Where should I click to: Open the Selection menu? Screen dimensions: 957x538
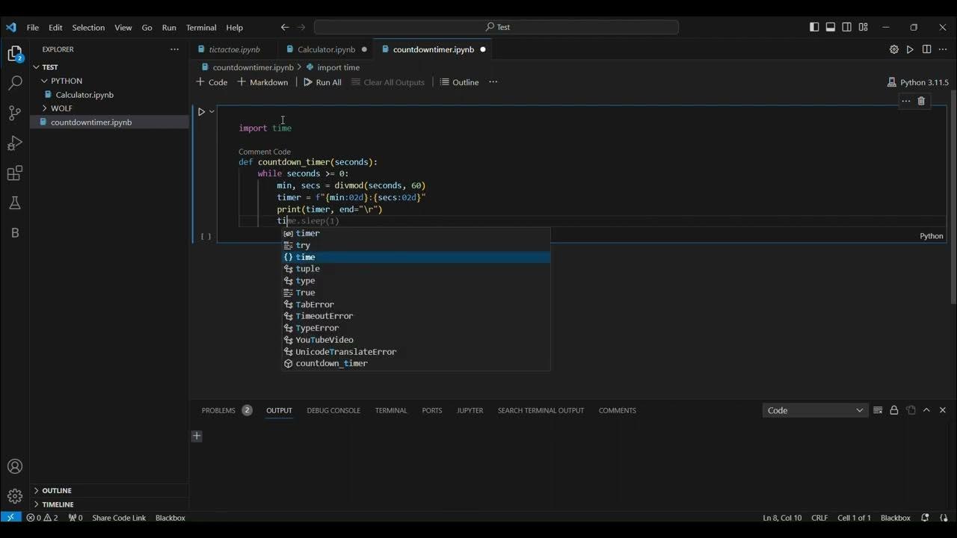pyautogui.click(x=88, y=28)
